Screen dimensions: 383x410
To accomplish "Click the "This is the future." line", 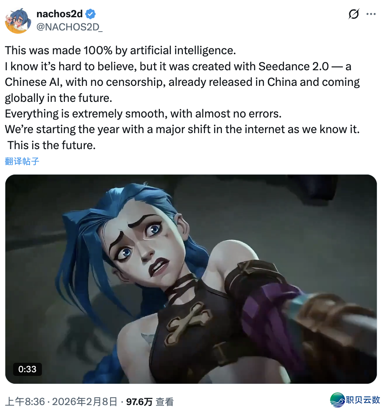I will pos(51,145).
